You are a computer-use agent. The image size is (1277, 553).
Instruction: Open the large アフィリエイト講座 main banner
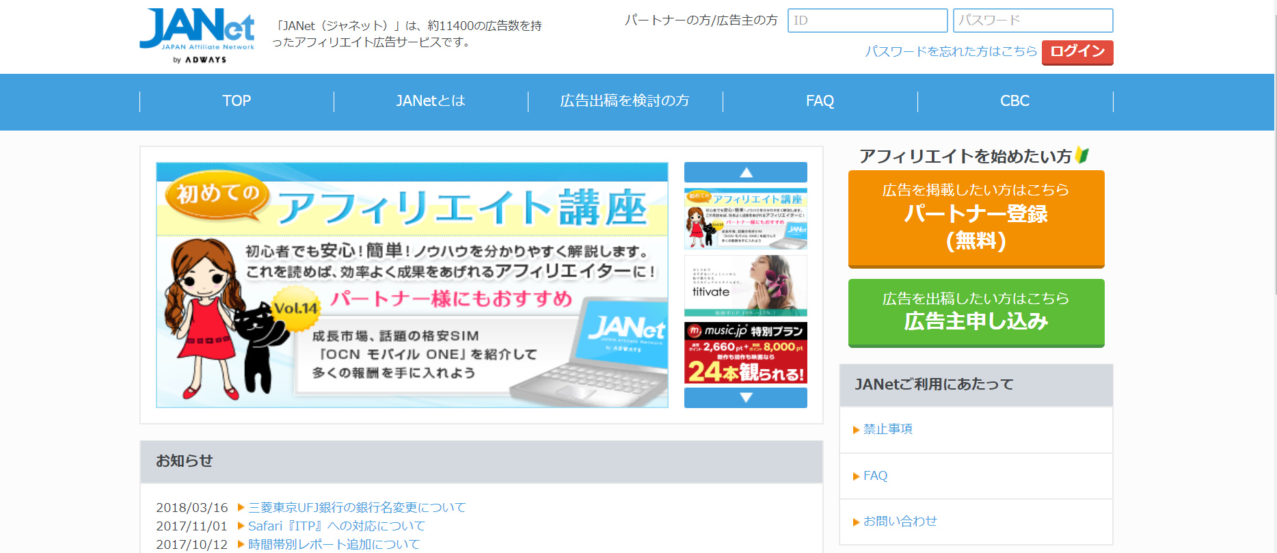tap(412, 285)
